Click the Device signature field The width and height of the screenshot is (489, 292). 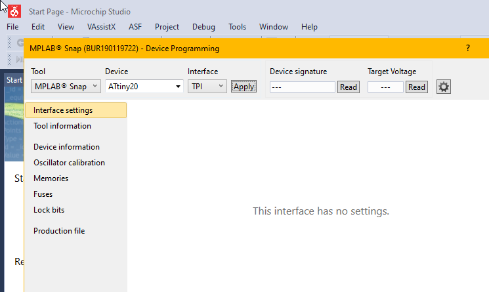pos(302,87)
